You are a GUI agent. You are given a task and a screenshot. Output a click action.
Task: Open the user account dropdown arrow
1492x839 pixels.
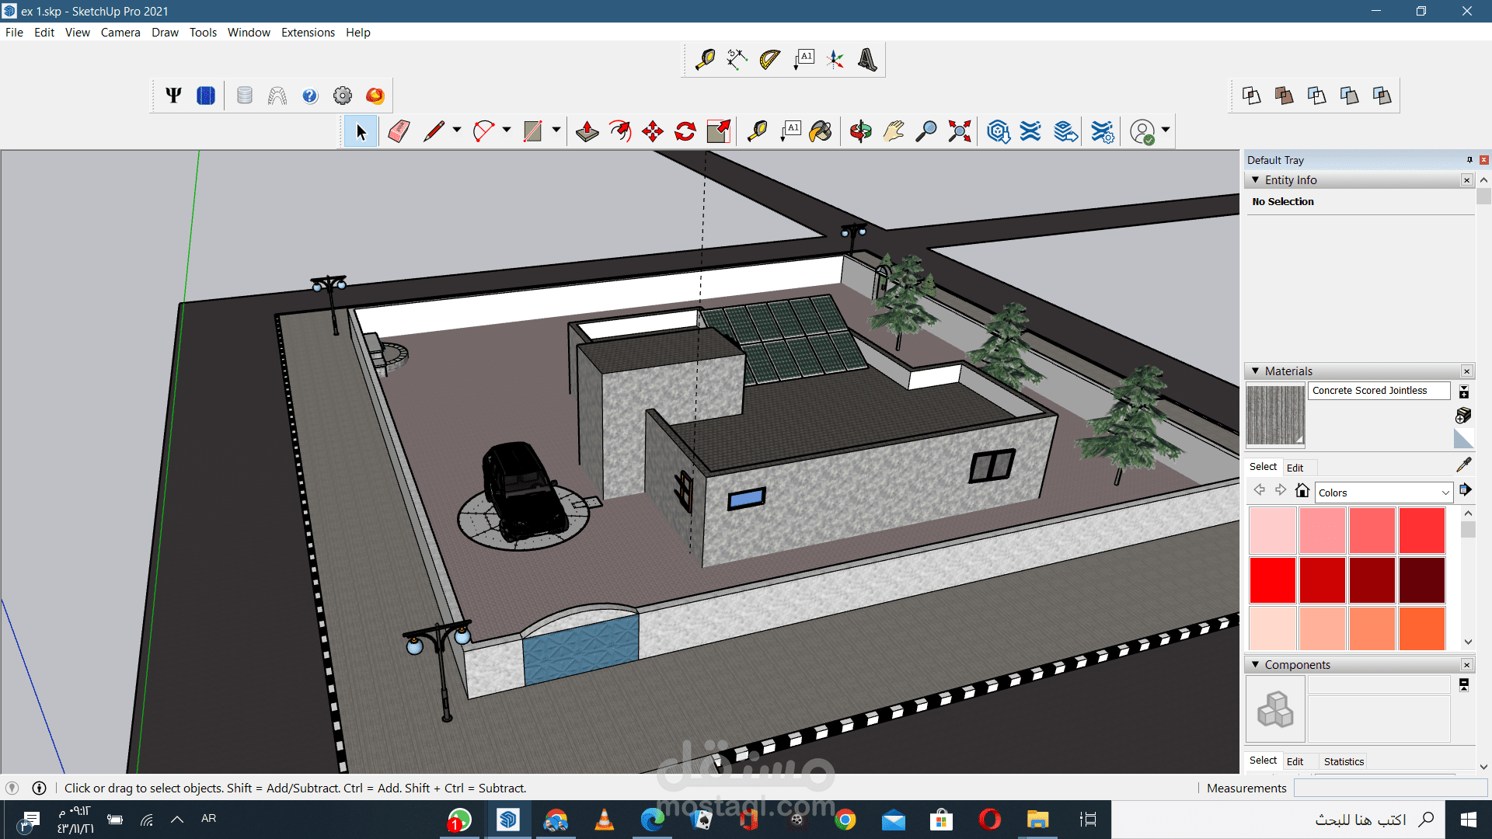[x=1166, y=131]
